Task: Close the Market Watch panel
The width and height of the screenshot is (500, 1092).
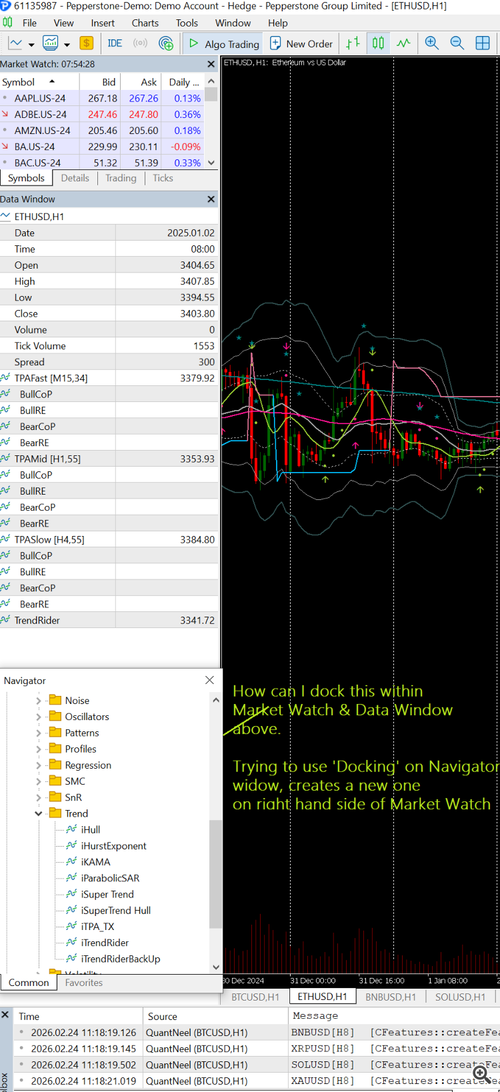Action: tap(211, 64)
